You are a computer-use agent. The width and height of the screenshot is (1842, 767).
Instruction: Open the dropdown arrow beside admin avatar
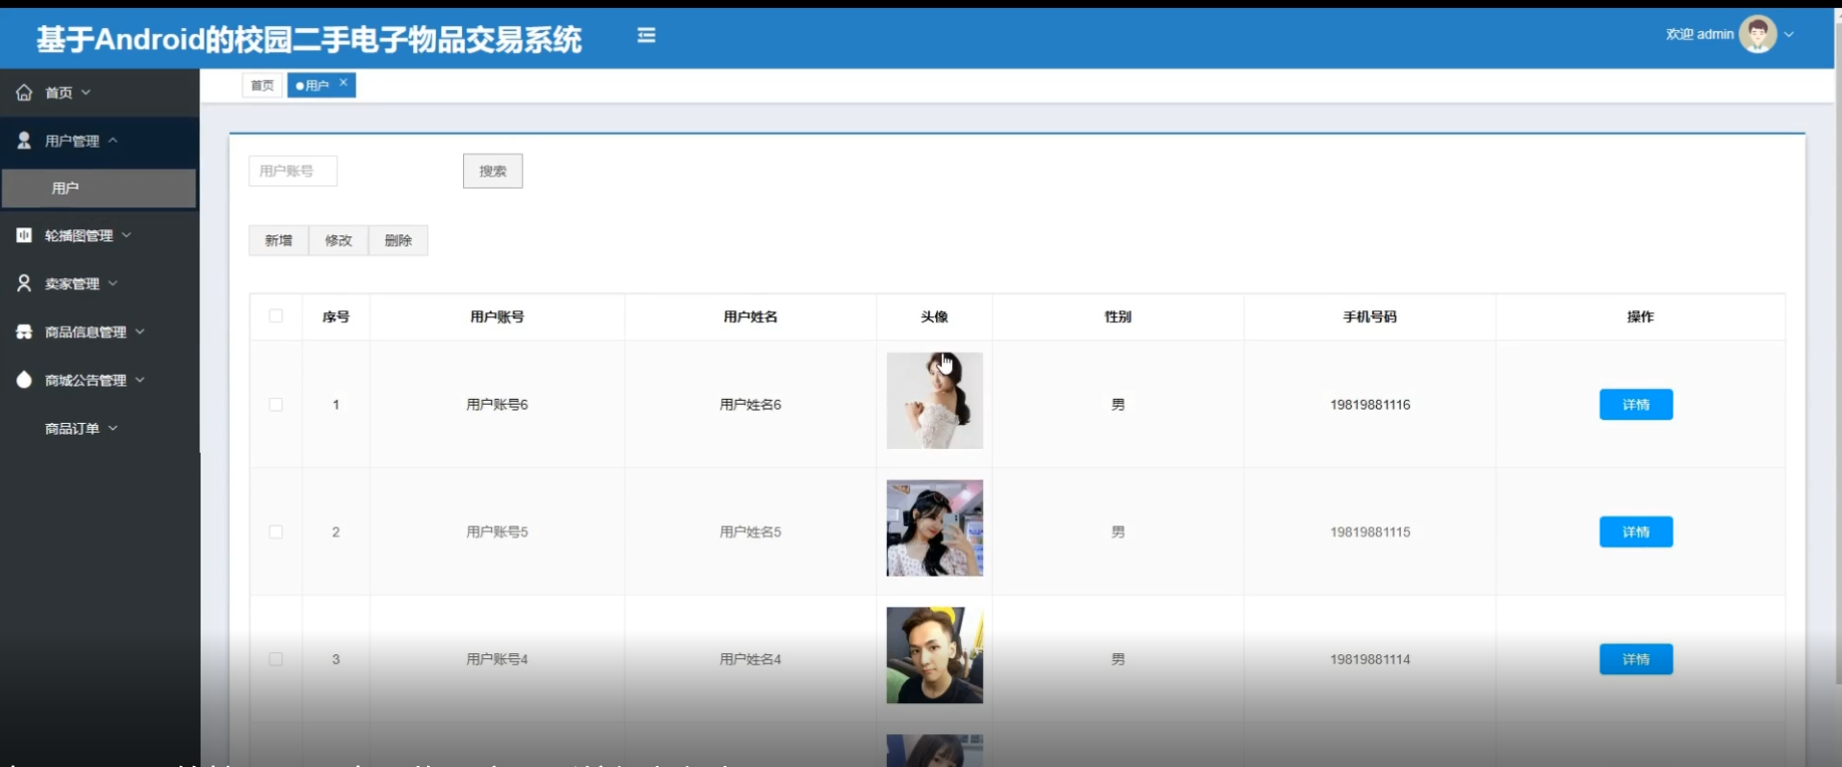pyautogui.click(x=1789, y=35)
